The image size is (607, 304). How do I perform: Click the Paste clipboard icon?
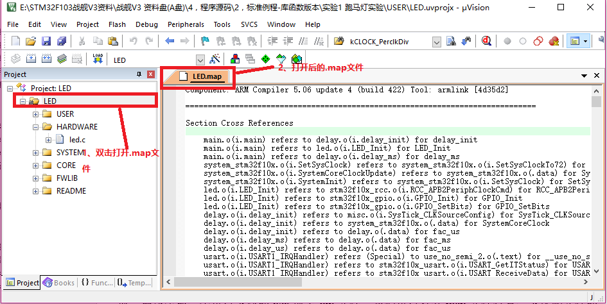[x=112, y=41]
